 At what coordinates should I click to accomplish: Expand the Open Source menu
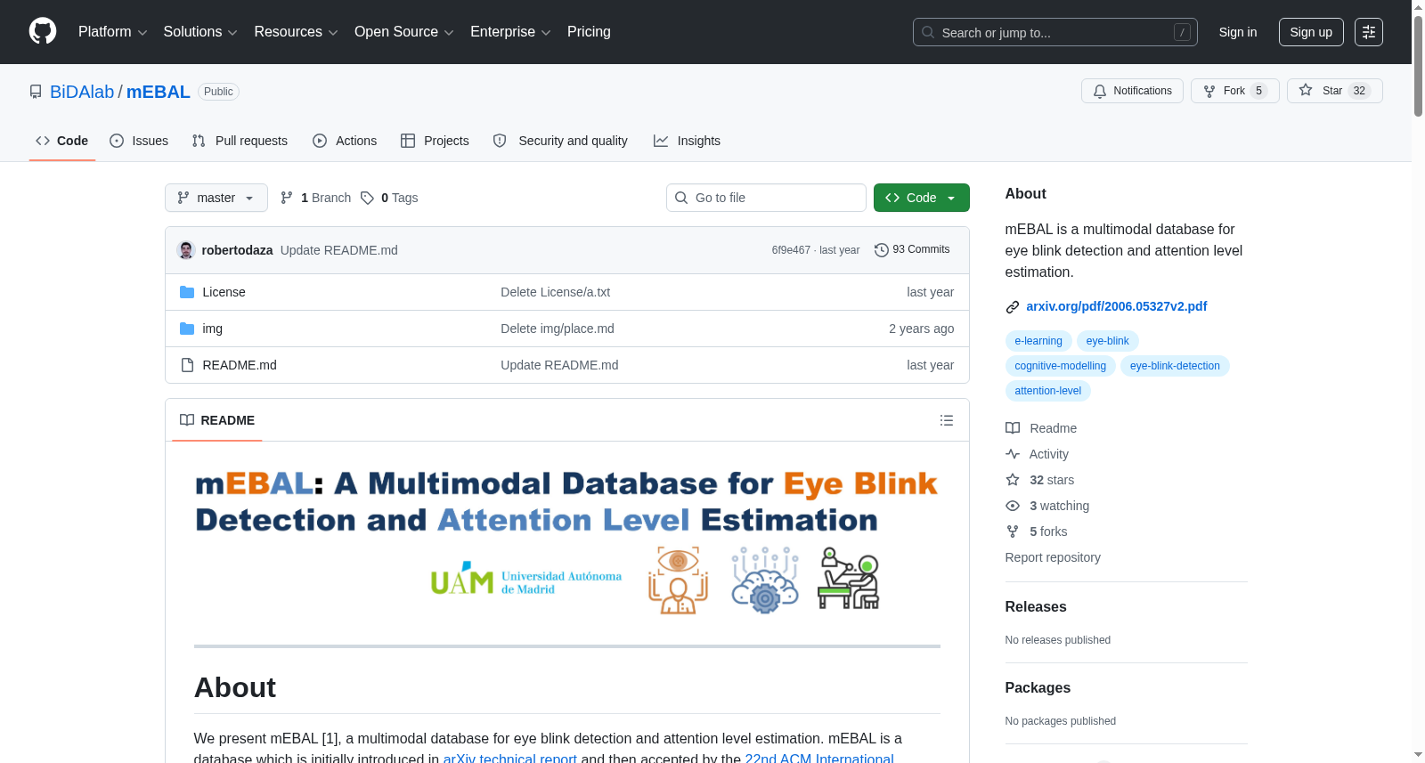pyautogui.click(x=404, y=32)
